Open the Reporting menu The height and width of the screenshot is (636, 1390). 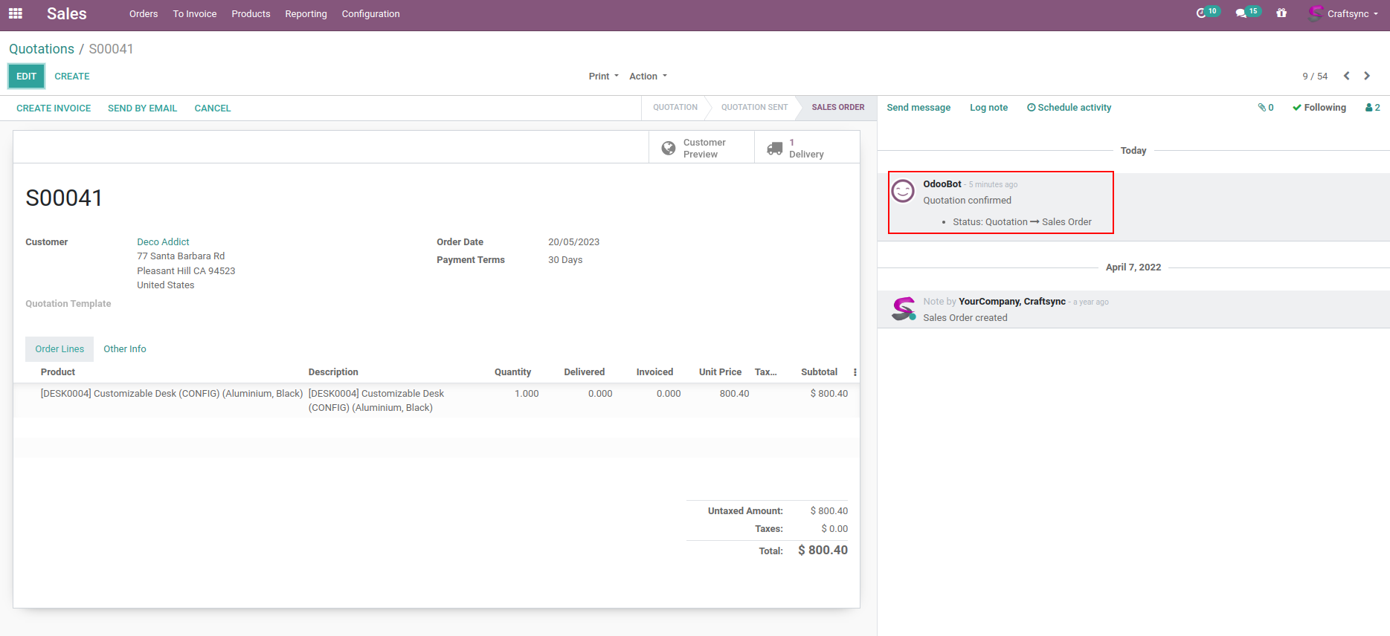coord(306,14)
